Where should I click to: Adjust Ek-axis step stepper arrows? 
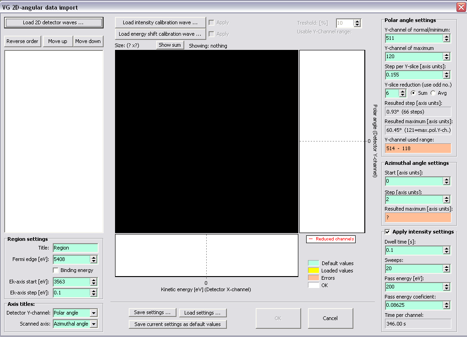(93, 293)
